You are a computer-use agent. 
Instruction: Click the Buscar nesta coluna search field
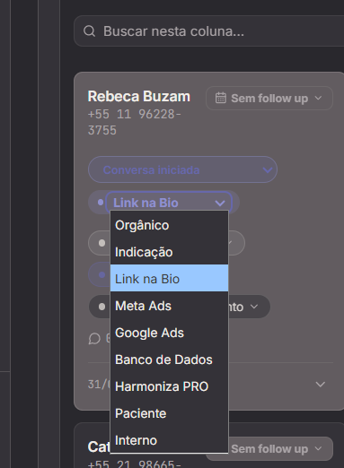click(208, 31)
